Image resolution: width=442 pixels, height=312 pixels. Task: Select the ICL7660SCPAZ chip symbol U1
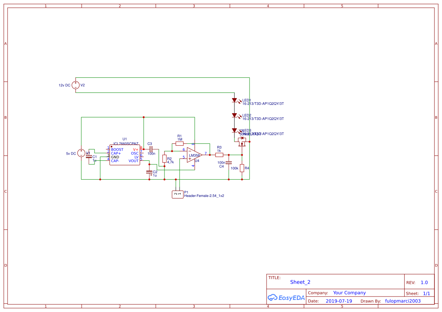(x=125, y=155)
